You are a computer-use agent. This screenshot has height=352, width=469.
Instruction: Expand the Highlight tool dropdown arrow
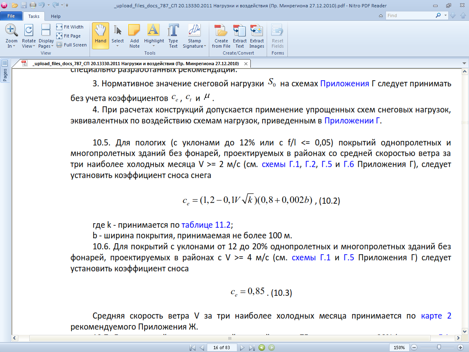pyautogui.click(x=154, y=46)
